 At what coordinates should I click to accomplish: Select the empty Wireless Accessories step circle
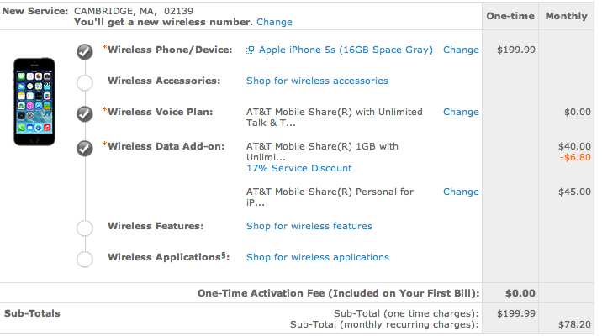coord(84,82)
